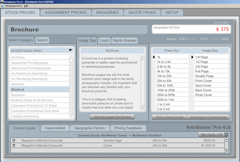Click the small icon next to New Quote
The image size is (240, 162).
[x=227, y=134]
